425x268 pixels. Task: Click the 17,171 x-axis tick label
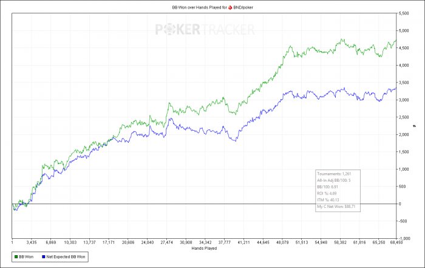[x=109, y=242]
